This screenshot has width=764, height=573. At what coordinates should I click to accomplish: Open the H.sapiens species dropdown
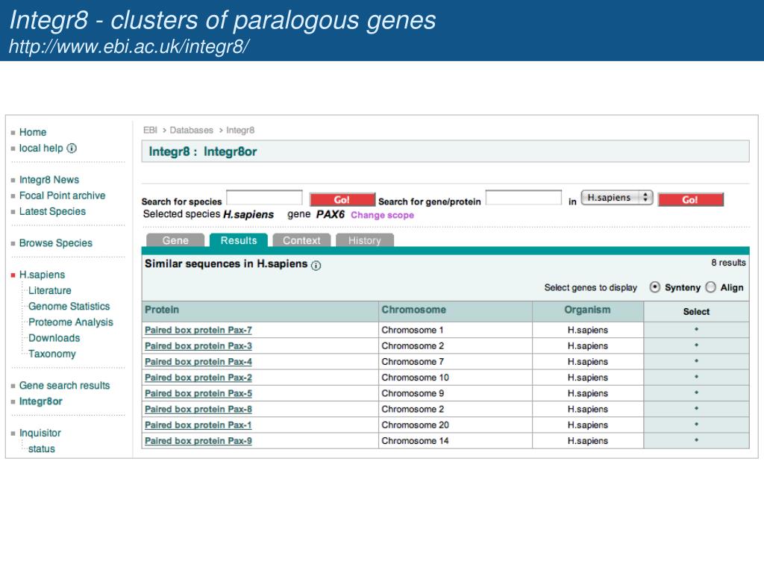click(x=616, y=198)
